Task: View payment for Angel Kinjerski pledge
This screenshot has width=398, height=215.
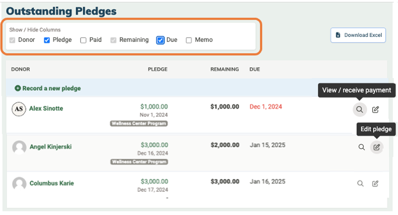Action: 361,147
